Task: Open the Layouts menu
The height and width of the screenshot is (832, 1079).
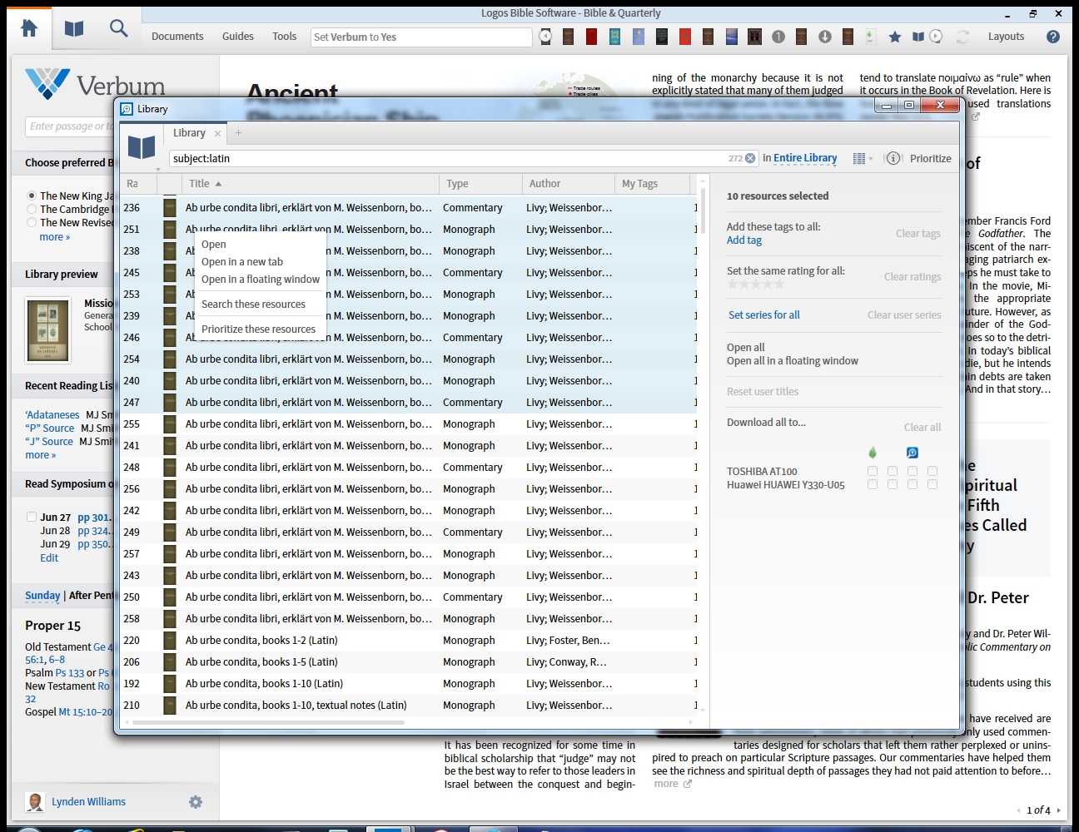Action: (1006, 37)
